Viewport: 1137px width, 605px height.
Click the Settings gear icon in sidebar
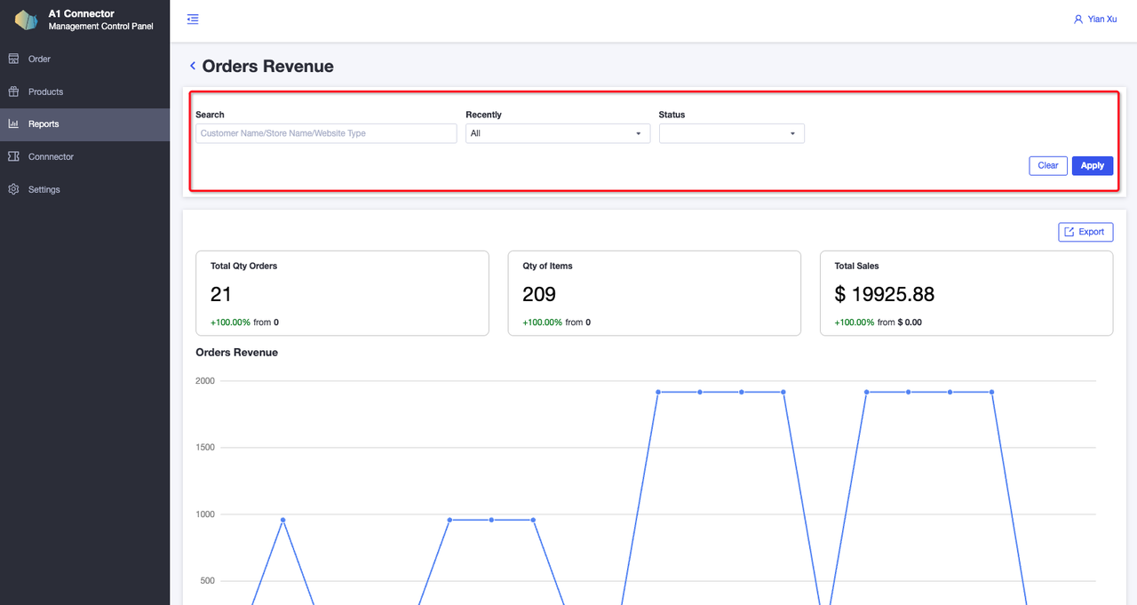pyautogui.click(x=13, y=189)
